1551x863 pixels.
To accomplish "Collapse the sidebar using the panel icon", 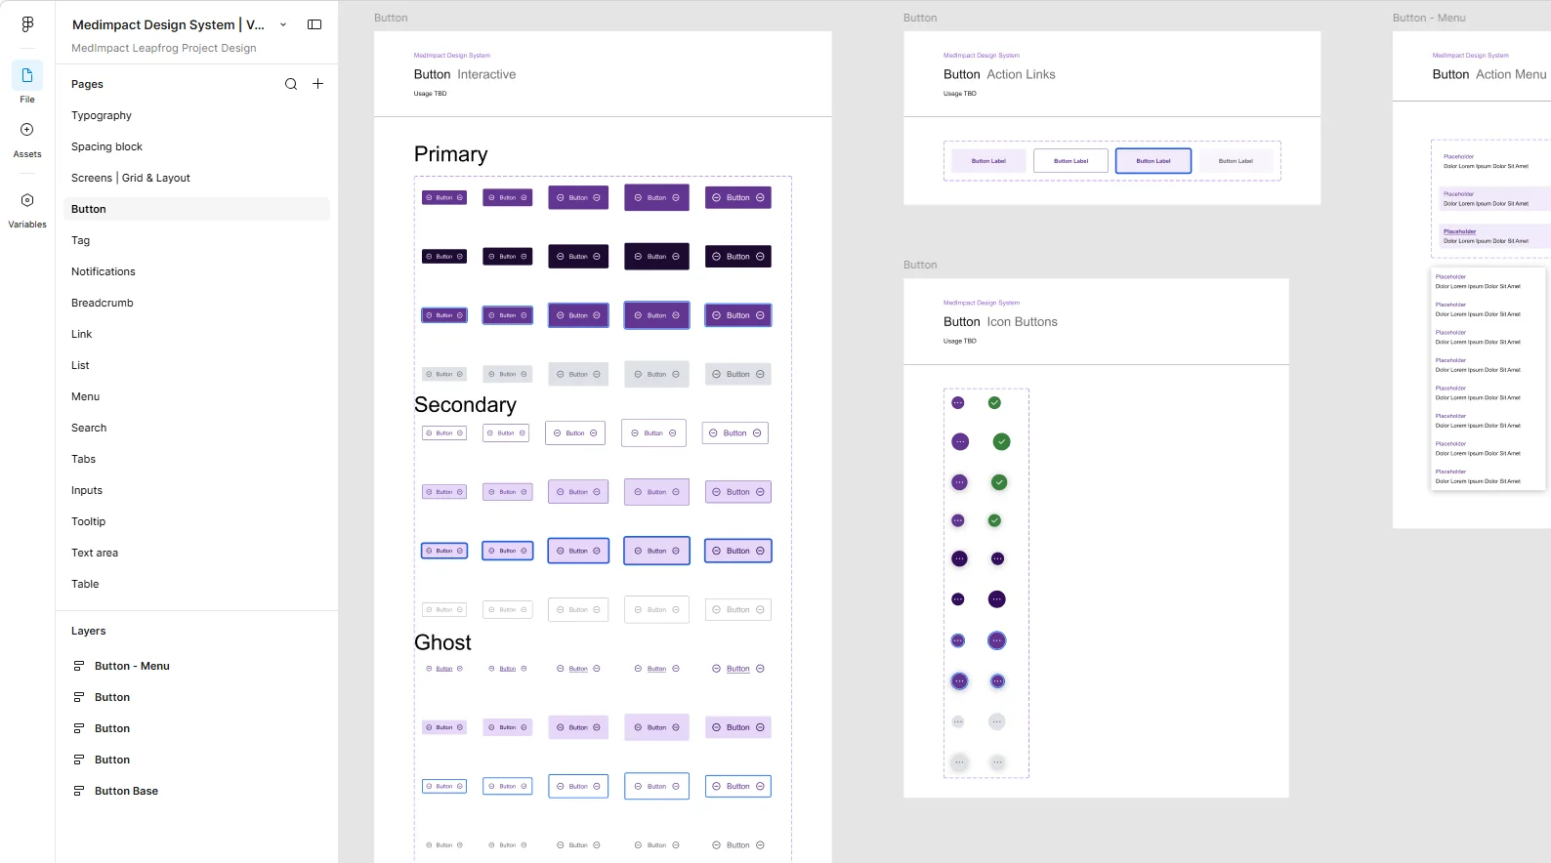I will [314, 24].
